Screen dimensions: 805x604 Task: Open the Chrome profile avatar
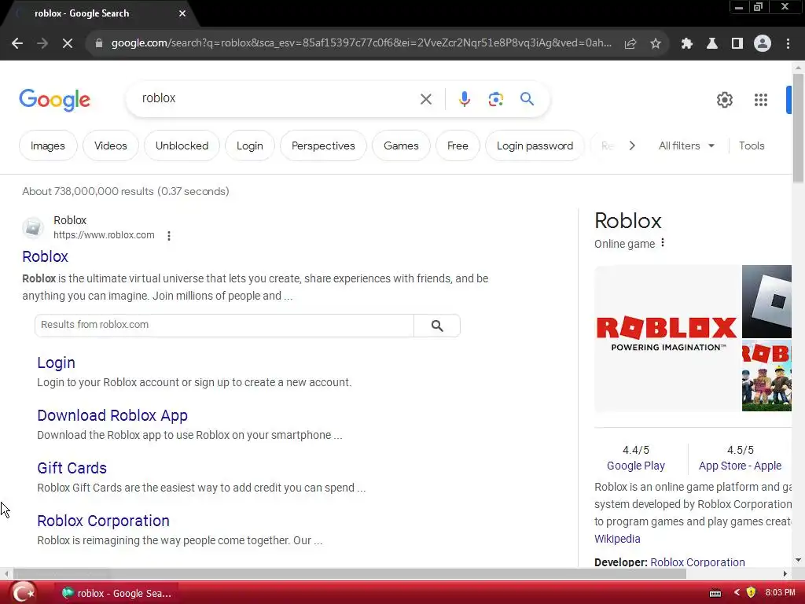pos(763,44)
